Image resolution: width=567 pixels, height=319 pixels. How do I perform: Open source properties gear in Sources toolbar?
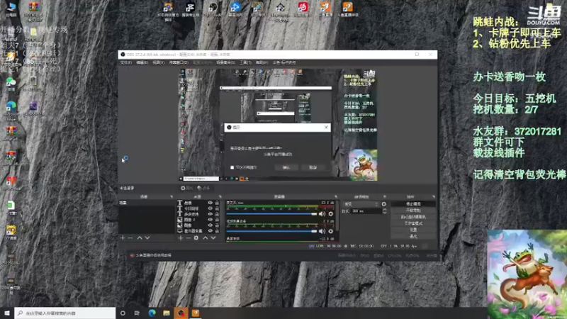[x=196, y=238]
